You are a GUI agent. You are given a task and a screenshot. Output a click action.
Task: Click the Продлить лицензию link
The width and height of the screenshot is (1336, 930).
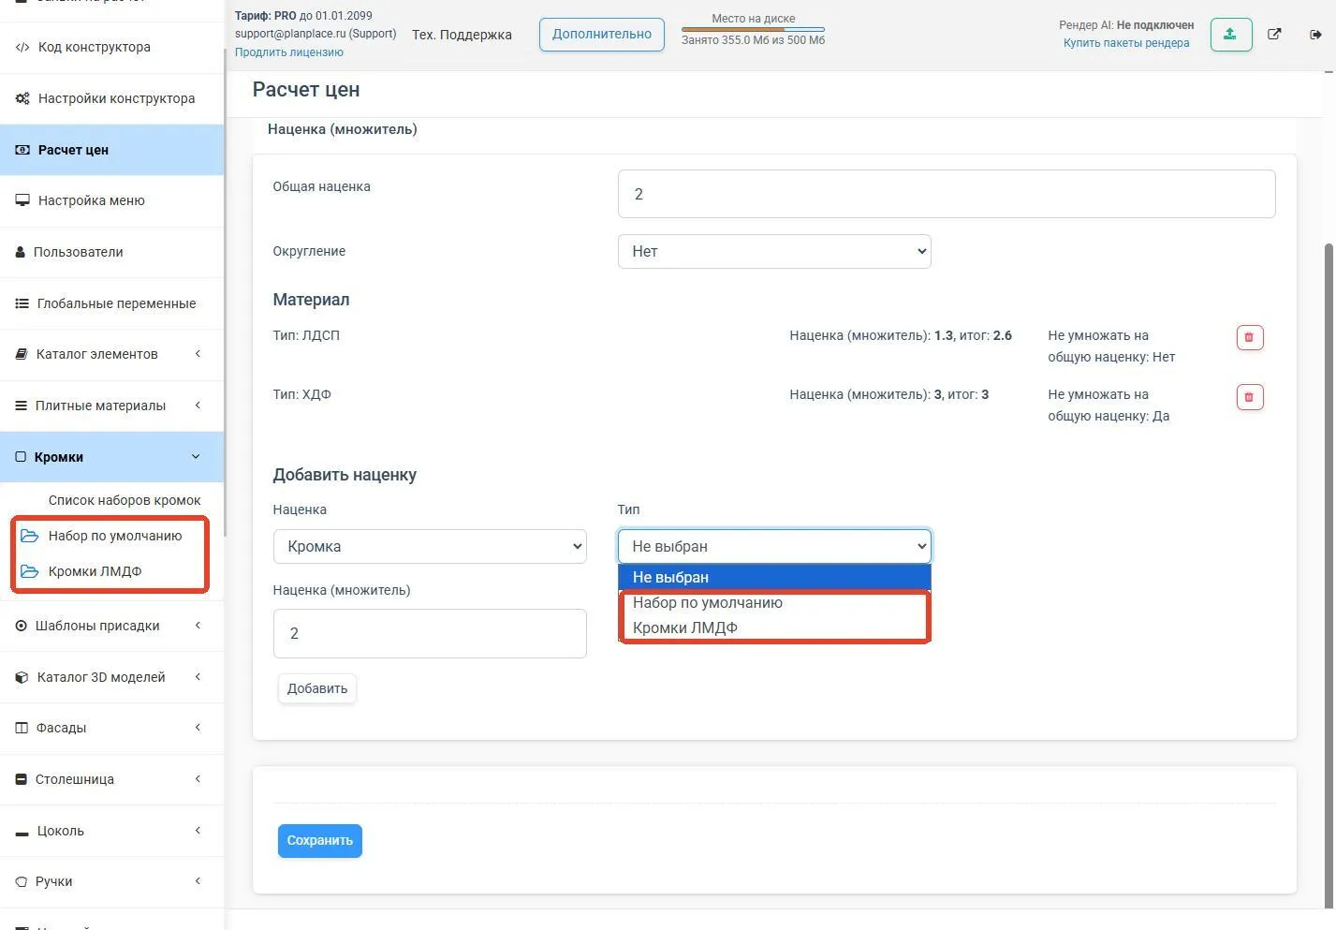coord(289,52)
